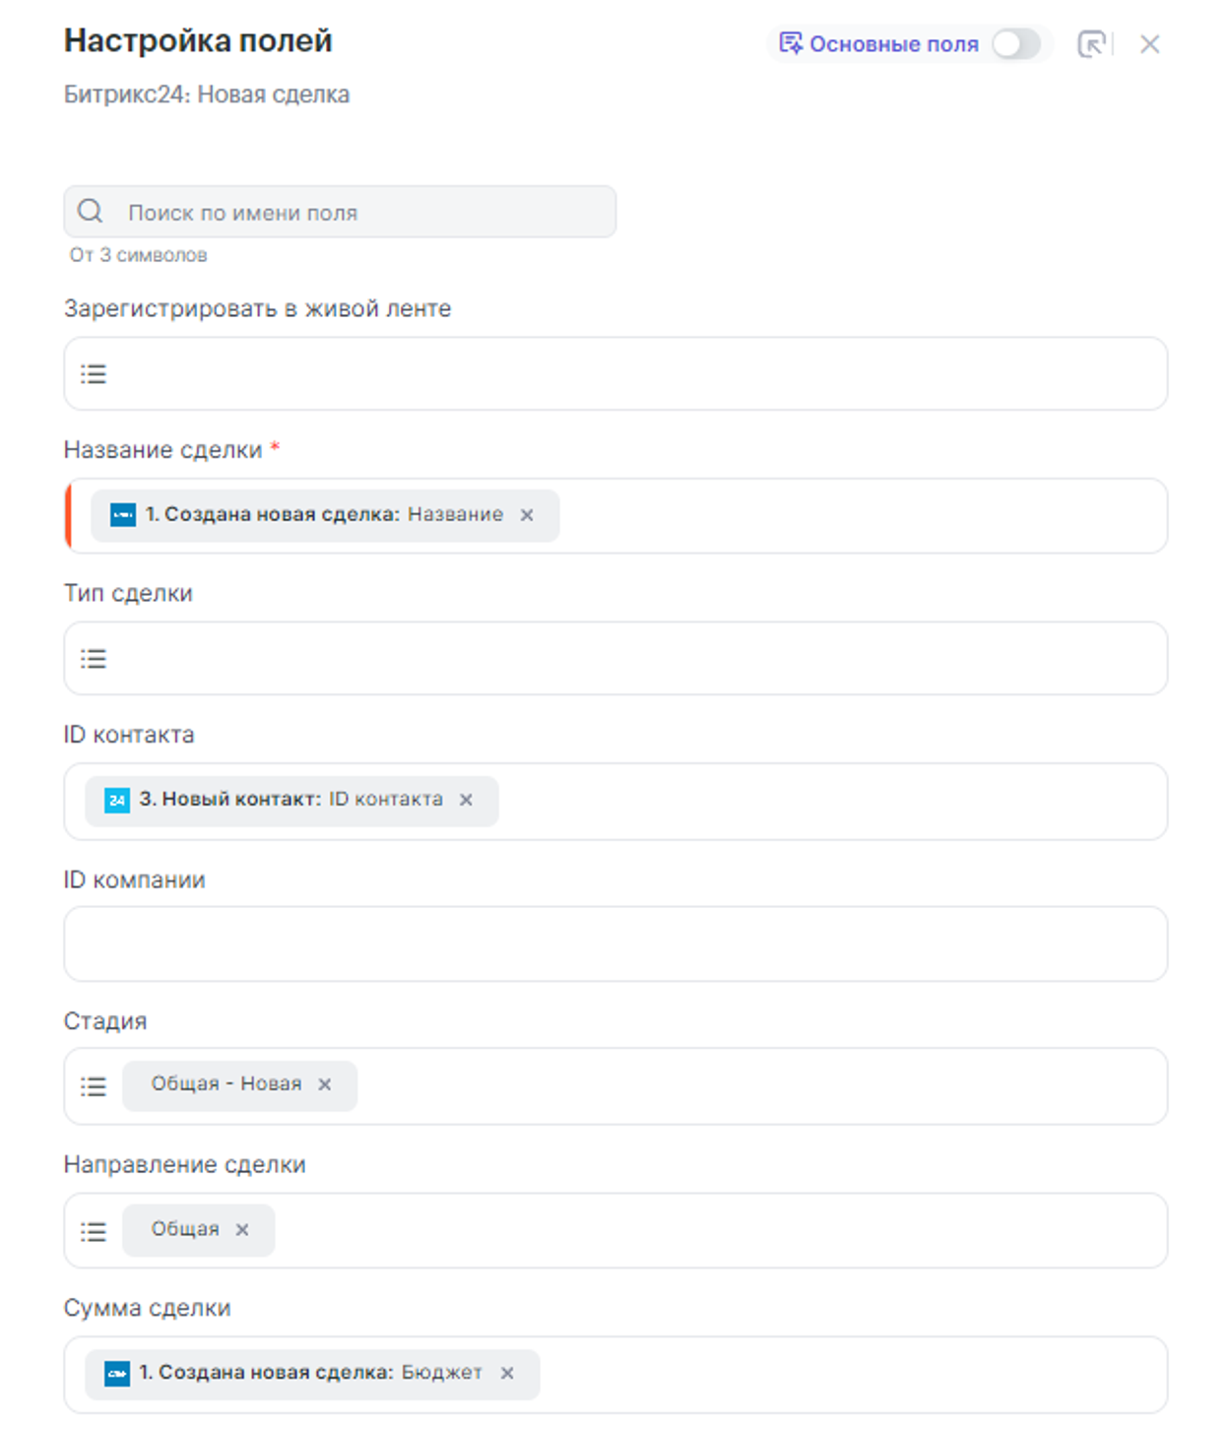
Task: Click the collapse panel arrow icon
Action: pos(1091,44)
